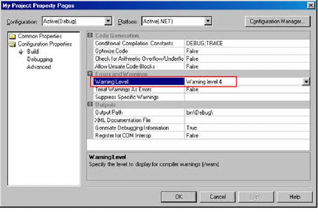Viewport: 318px width, 215px height.
Task: Select Common Properties in the tree
Action: tap(40, 36)
